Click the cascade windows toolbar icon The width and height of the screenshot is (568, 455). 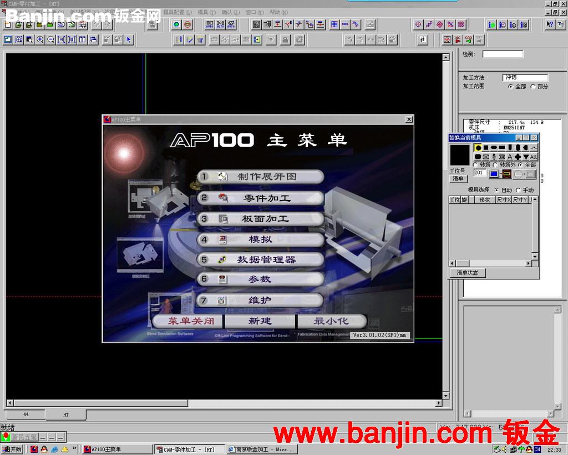pos(93,39)
